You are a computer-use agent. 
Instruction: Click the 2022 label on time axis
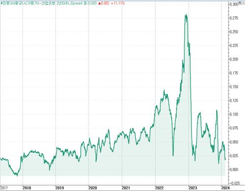coord(159,188)
